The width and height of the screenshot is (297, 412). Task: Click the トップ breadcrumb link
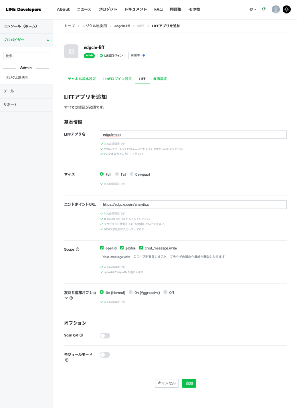70,26
